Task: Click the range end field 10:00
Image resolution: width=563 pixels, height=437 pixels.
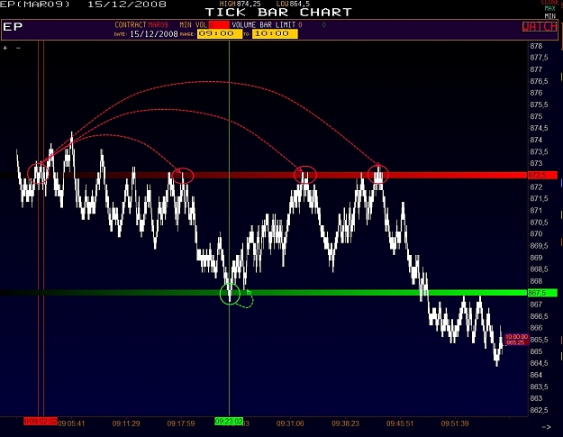Action: pyautogui.click(x=275, y=33)
